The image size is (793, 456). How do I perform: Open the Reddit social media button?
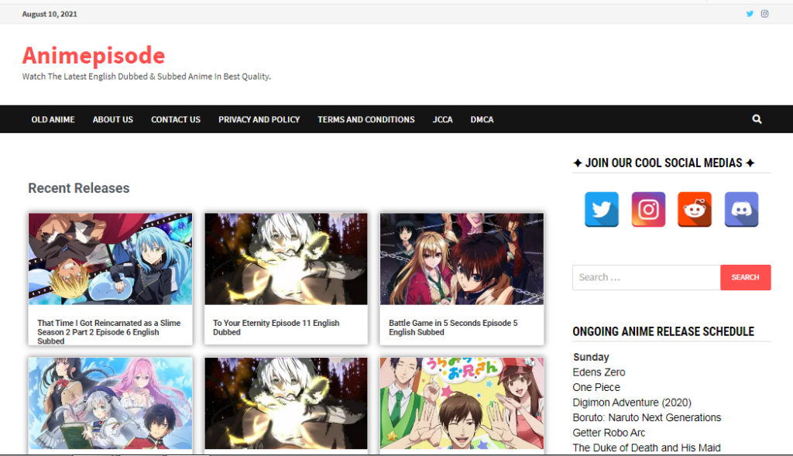(695, 209)
